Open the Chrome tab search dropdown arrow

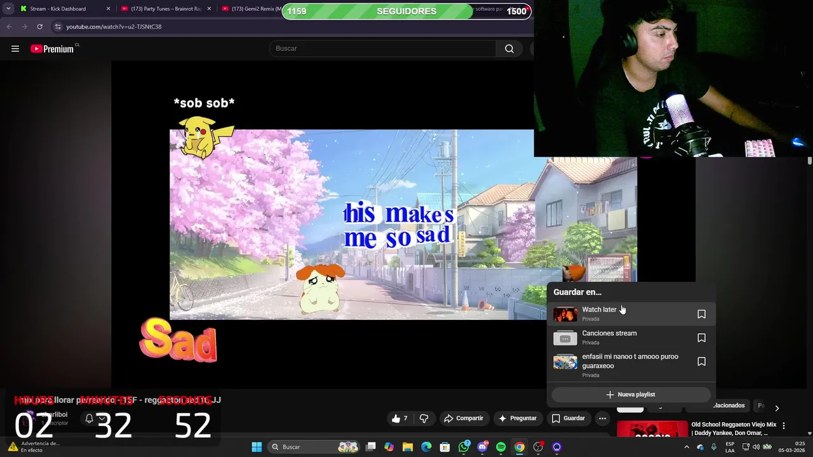point(8,9)
